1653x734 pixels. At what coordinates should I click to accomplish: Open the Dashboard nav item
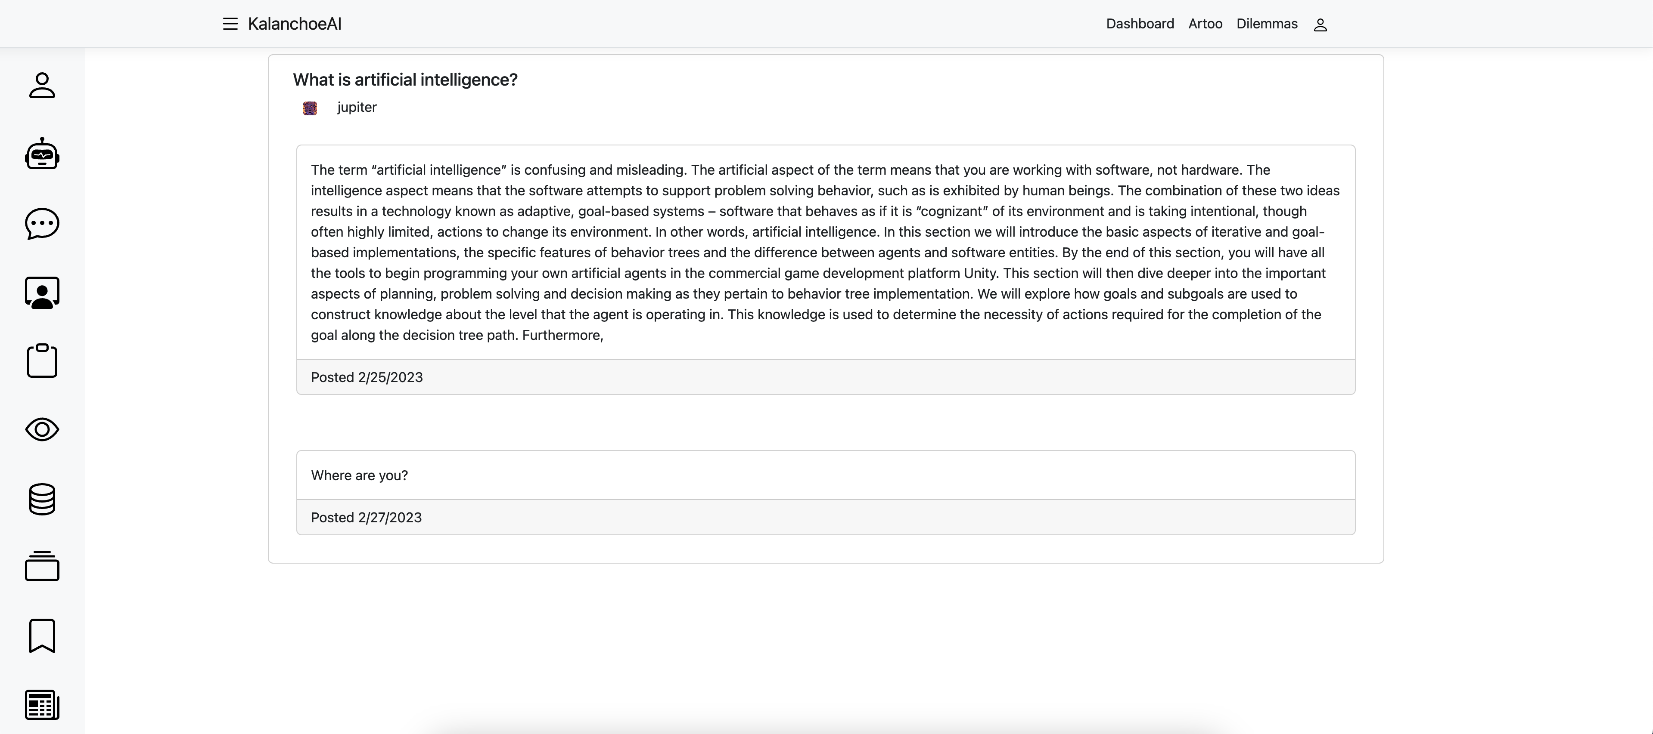click(x=1140, y=24)
